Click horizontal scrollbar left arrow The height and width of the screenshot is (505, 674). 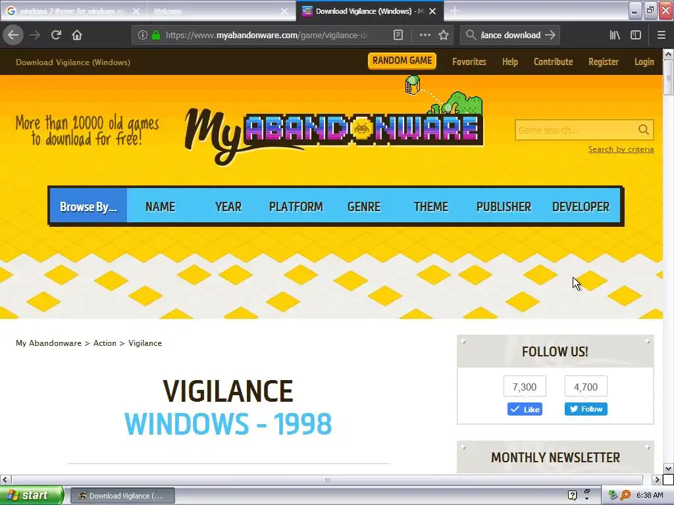[x=5, y=479]
